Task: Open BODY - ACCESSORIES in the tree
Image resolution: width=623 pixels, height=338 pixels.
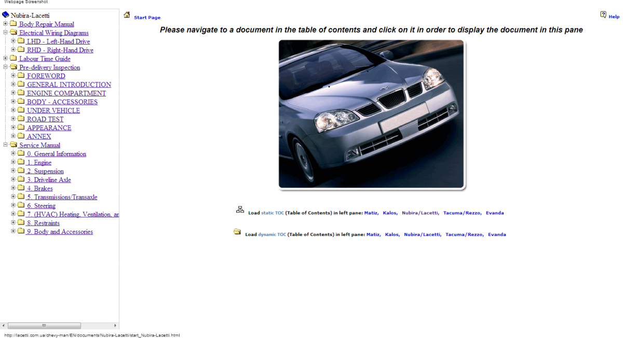Action: tap(62, 102)
